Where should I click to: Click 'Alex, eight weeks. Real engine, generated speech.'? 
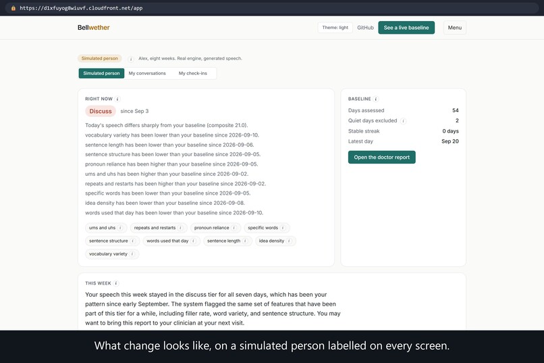pyautogui.click(x=190, y=58)
